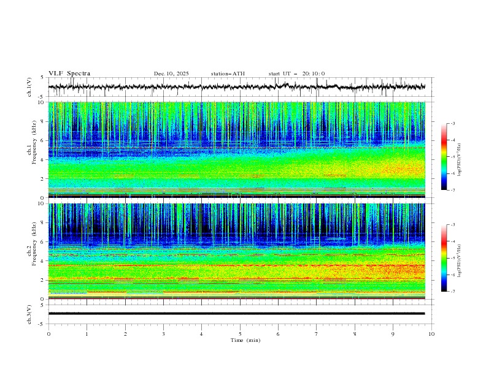Pick the upper ch.1 PSD color bar
486x375 pixels.
point(444,157)
